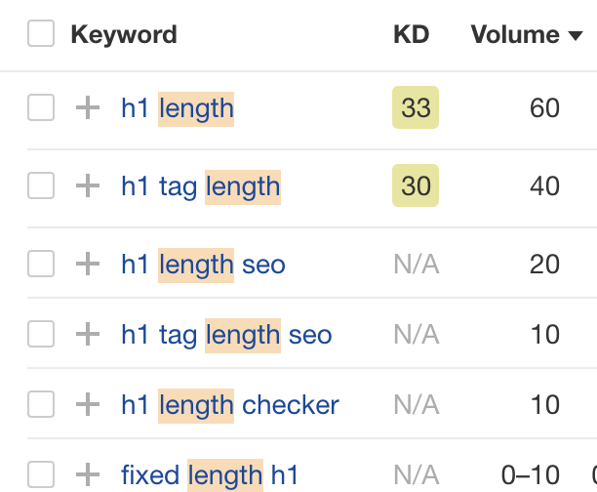
Task: Click plus icon next to h1 length seo
Action: point(88,264)
